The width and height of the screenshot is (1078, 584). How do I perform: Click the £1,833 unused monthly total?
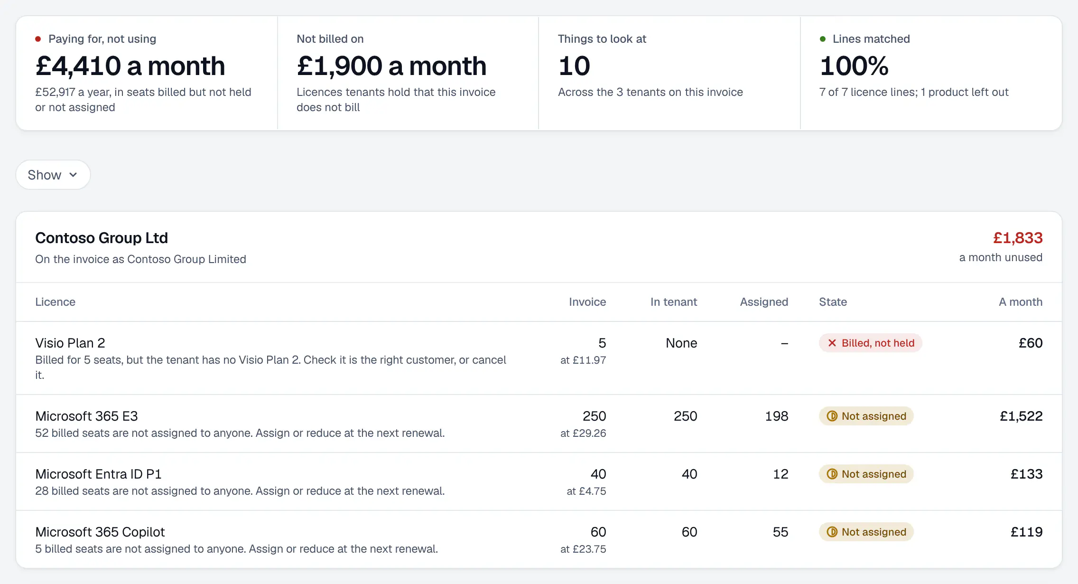pos(1018,238)
